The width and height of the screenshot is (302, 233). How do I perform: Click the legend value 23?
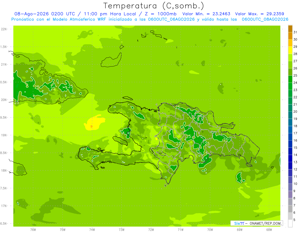295,90
